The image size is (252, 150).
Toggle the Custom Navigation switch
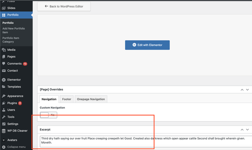click(x=48, y=115)
